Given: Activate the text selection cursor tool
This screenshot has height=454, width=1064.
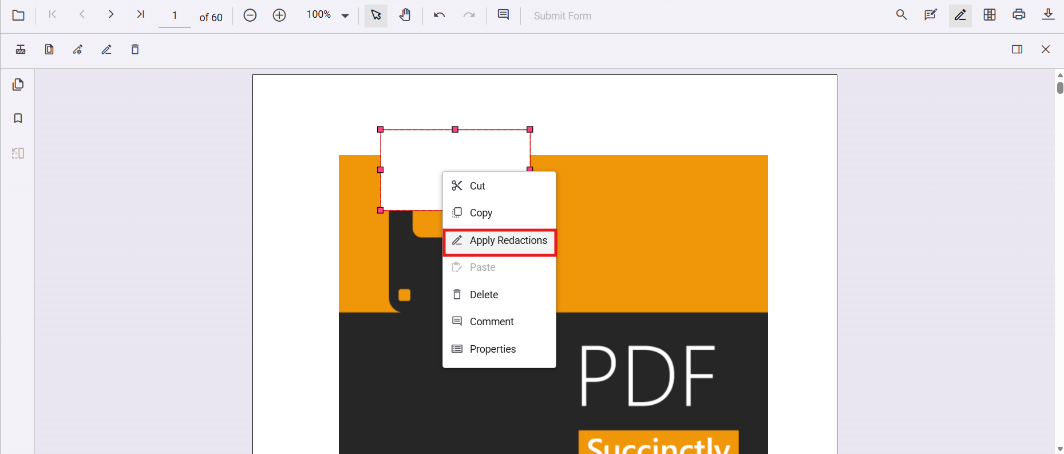Looking at the screenshot, I should pos(376,15).
